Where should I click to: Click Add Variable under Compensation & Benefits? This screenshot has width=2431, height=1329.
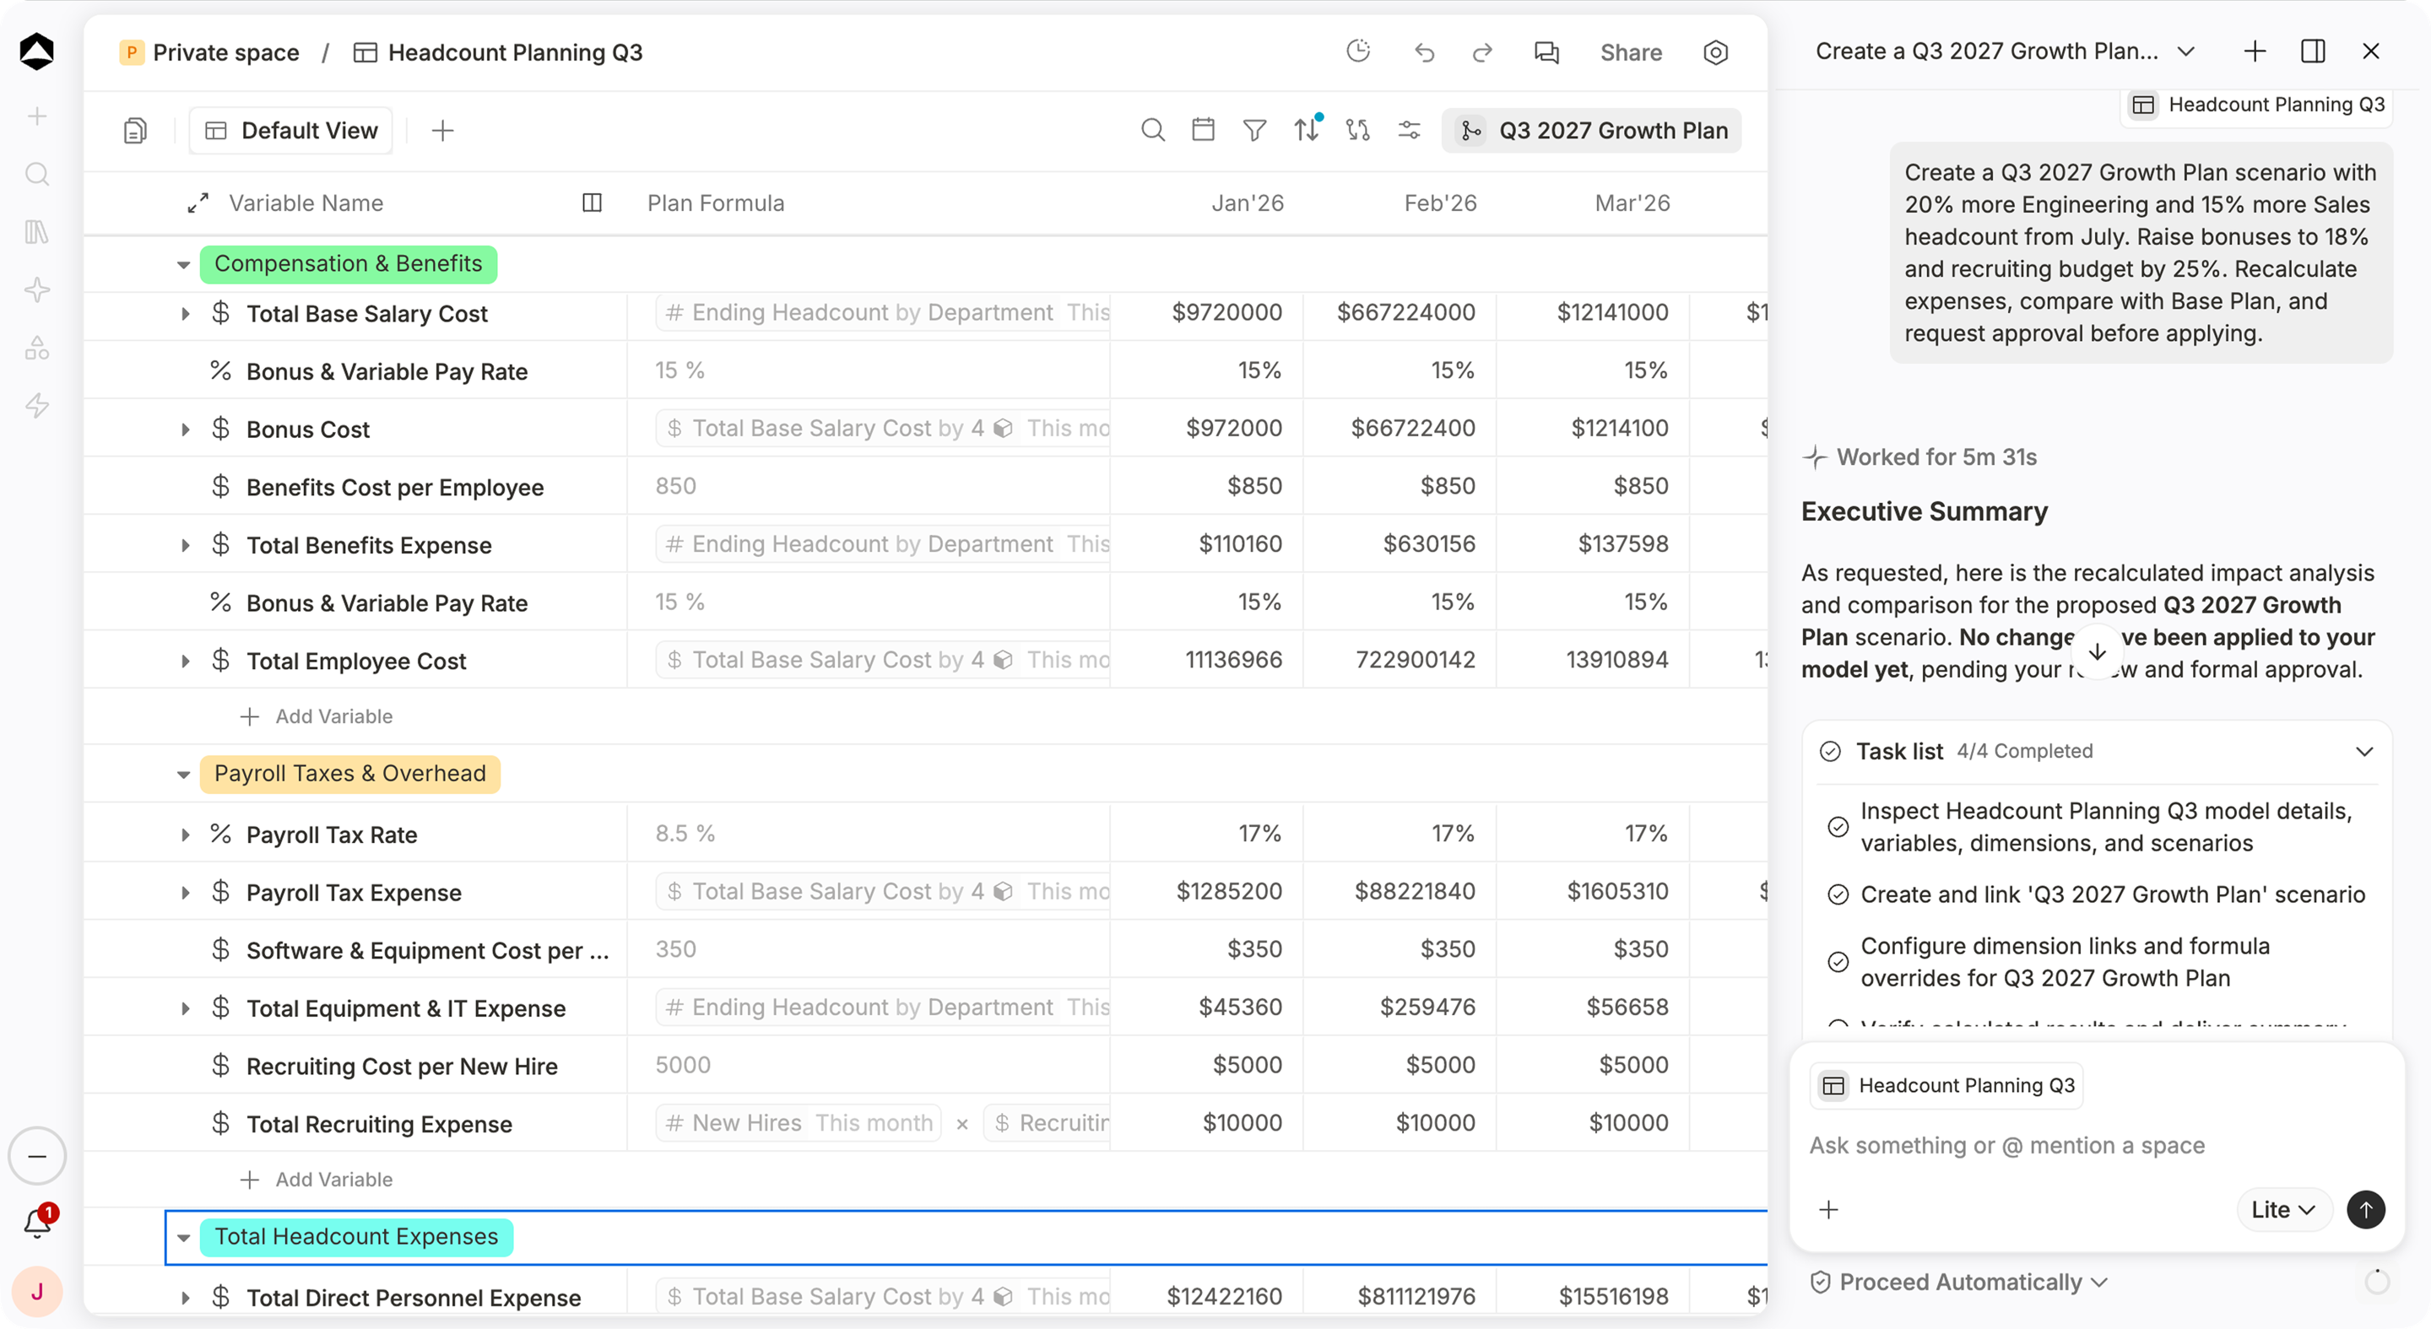(x=317, y=717)
